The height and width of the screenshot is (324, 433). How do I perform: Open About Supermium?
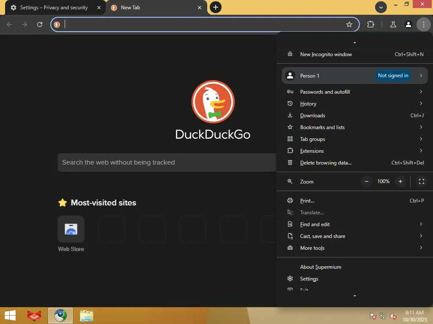coord(355,267)
